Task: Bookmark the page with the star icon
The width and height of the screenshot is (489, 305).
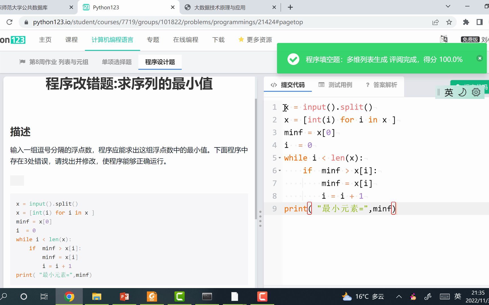Action: point(449,22)
